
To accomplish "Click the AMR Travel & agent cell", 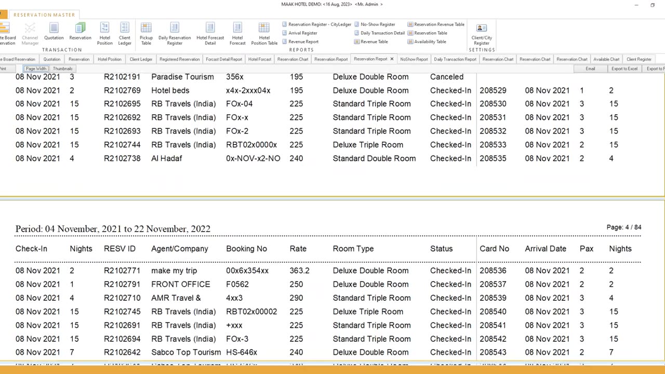I will point(176,298).
